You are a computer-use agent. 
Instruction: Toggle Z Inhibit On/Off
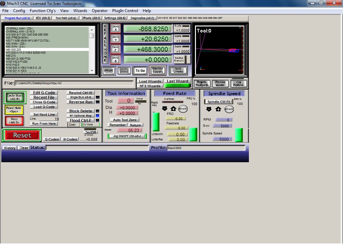(90, 132)
